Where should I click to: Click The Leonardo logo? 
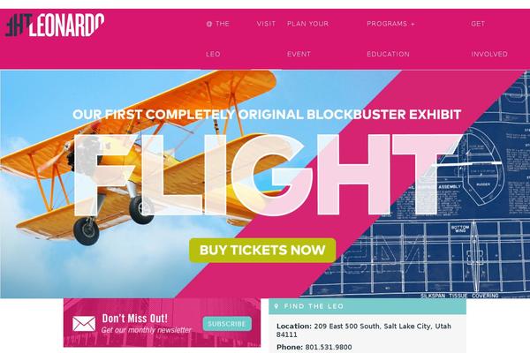click(55, 25)
